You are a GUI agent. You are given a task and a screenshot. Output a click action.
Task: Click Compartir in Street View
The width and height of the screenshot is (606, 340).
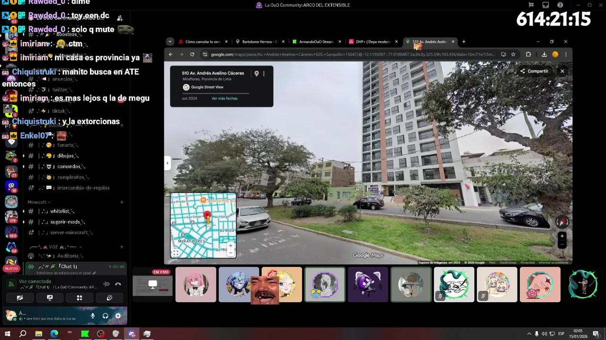(x=534, y=71)
